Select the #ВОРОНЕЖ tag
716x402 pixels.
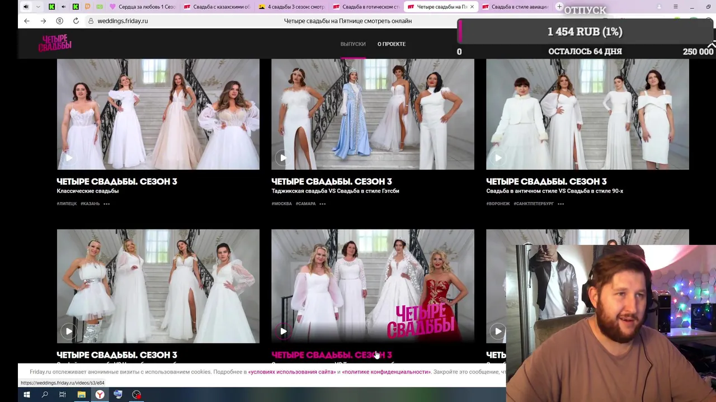coord(498,204)
